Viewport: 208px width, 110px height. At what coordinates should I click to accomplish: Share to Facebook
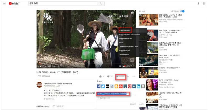pos(99,86)
